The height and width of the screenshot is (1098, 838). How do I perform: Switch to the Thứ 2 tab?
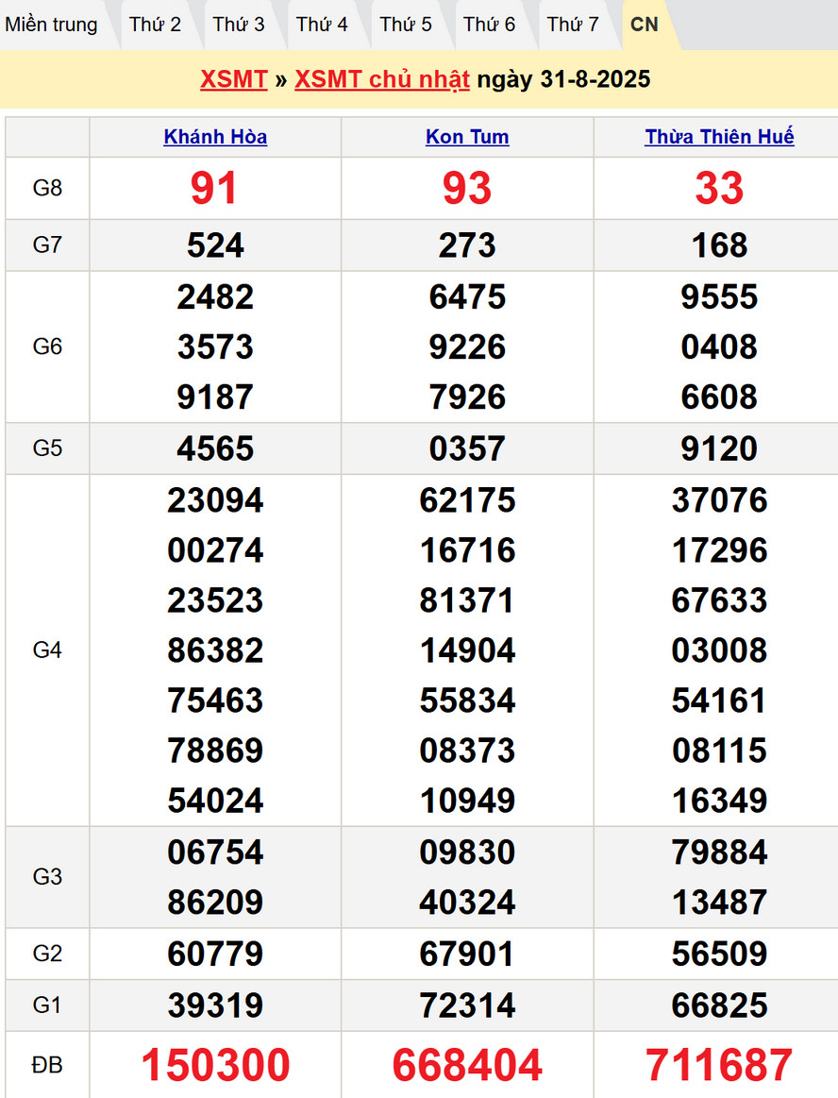[x=155, y=25]
